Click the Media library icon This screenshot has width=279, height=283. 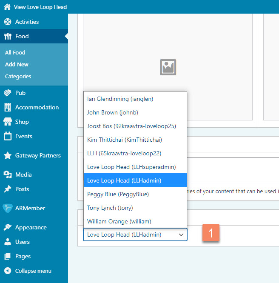7,174
